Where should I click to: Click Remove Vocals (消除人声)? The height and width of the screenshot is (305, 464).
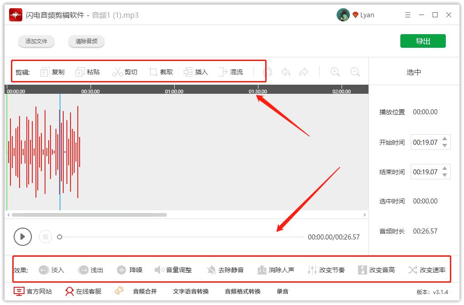[276, 270]
